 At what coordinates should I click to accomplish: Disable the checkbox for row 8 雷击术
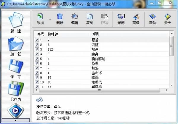click(37, 73)
